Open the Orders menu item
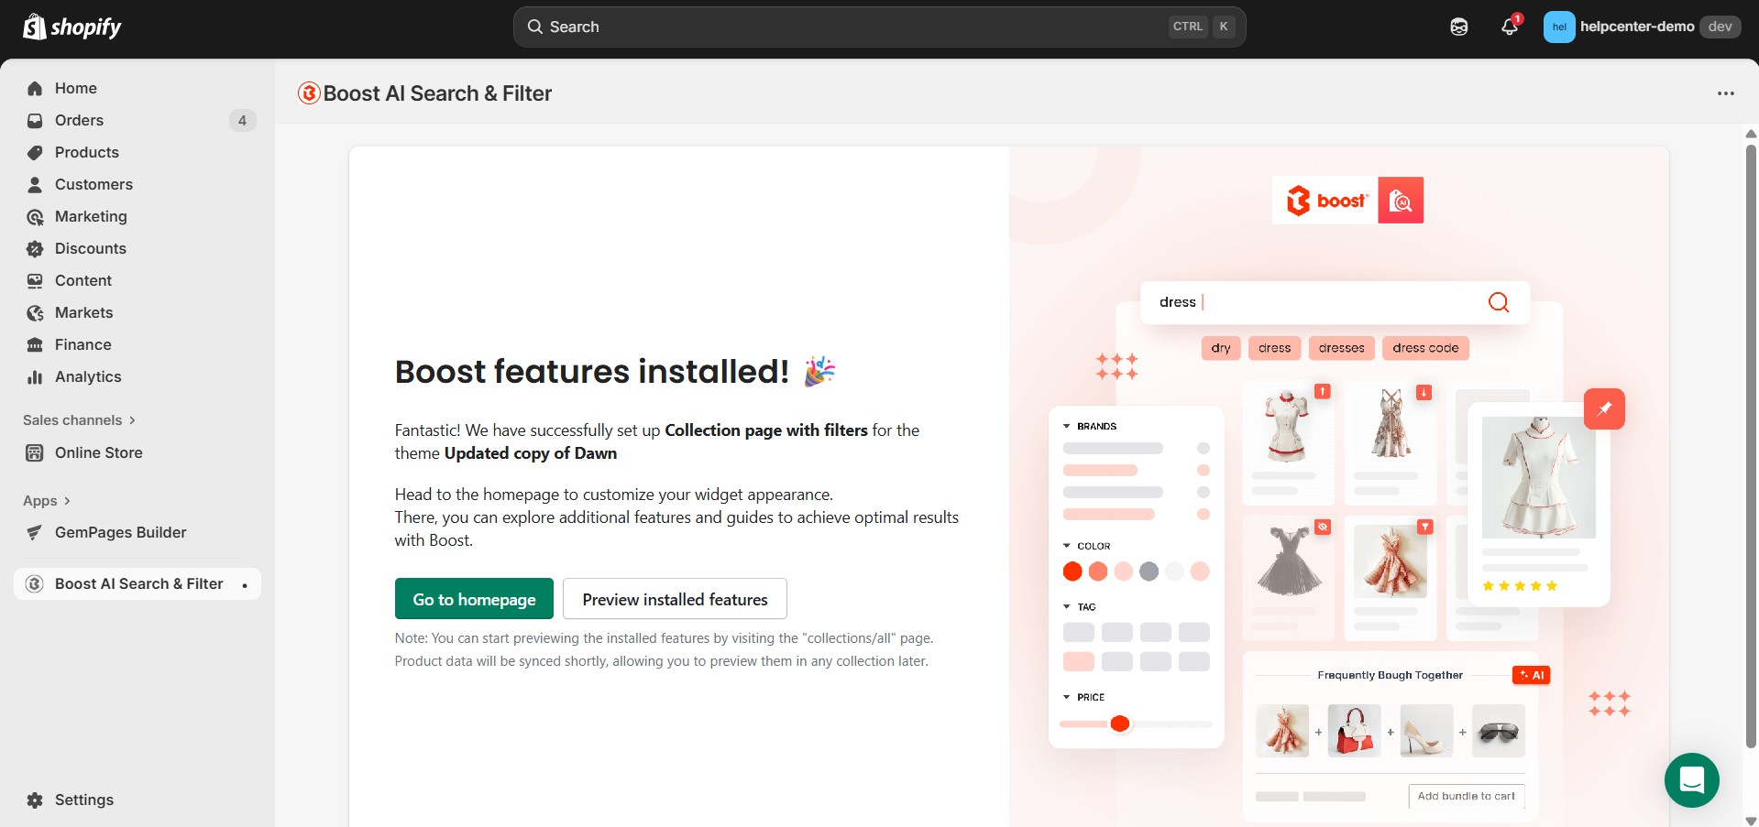The height and width of the screenshot is (827, 1759). pos(78,120)
